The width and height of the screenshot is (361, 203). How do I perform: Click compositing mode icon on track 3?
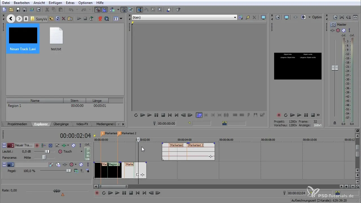[x=76, y=171]
